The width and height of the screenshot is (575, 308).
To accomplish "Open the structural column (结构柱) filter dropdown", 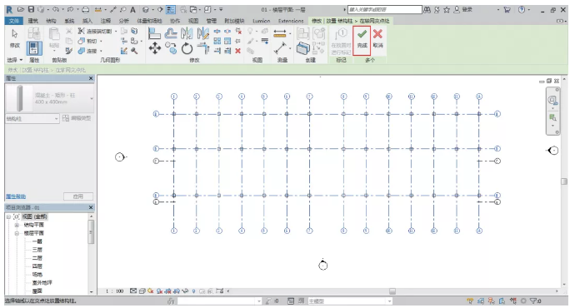I will [32, 118].
